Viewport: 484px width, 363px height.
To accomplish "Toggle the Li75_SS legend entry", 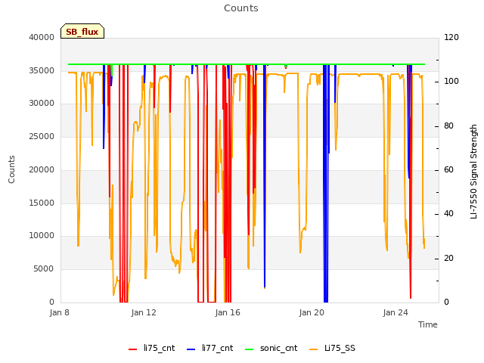I will tap(332, 348).
